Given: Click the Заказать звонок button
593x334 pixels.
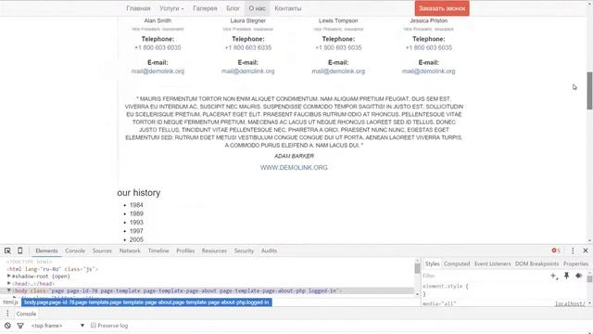Looking at the screenshot, I should tap(442, 8).
